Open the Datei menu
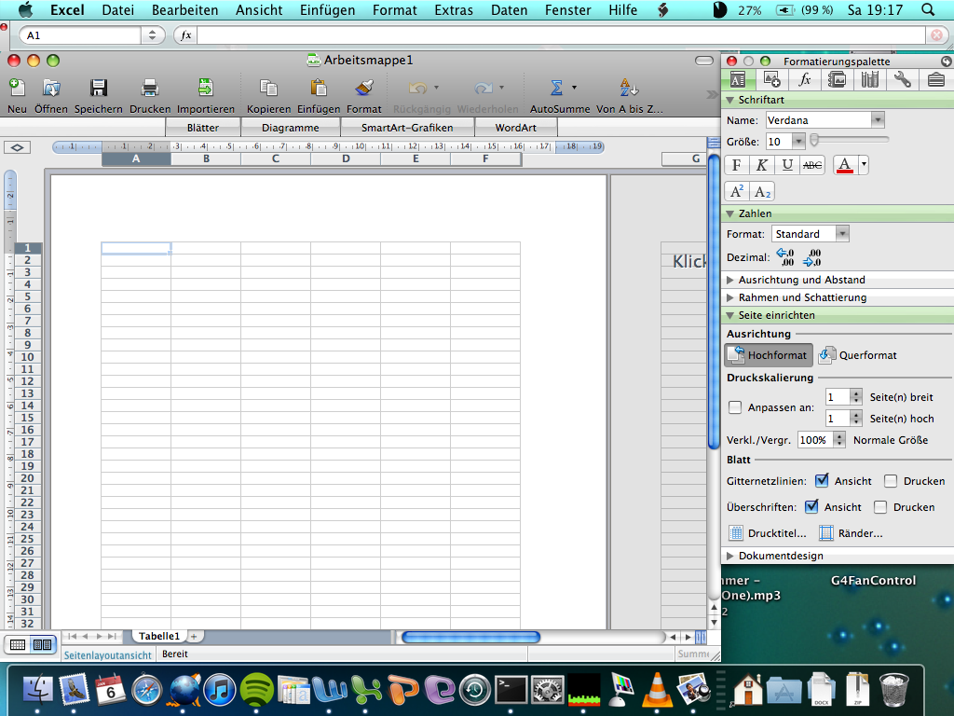954x716 pixels. [x=117, y=9]
